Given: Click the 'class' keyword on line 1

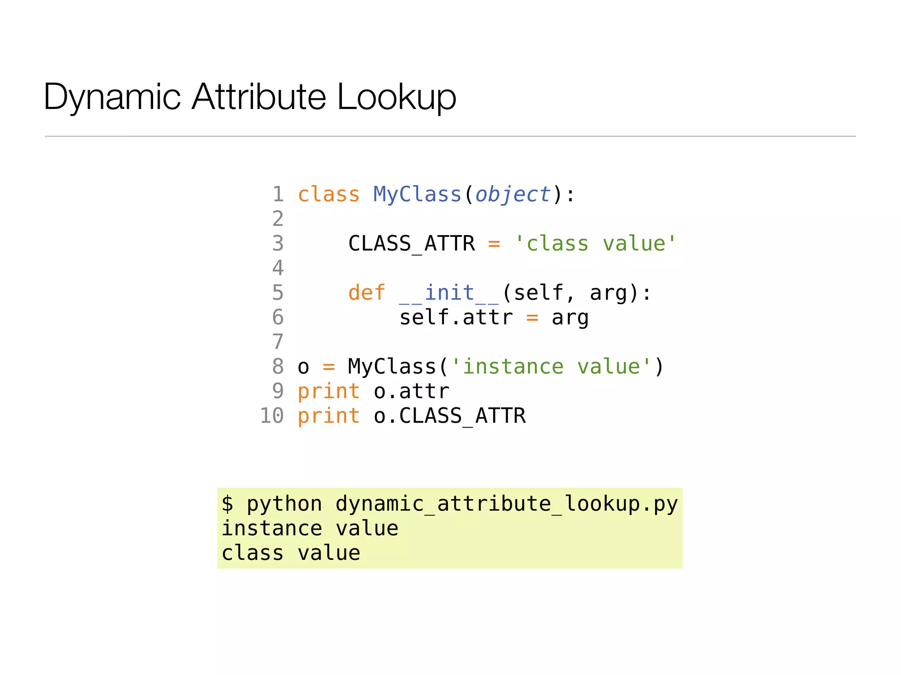Looking at the screenshot, I should pos(328,194).
